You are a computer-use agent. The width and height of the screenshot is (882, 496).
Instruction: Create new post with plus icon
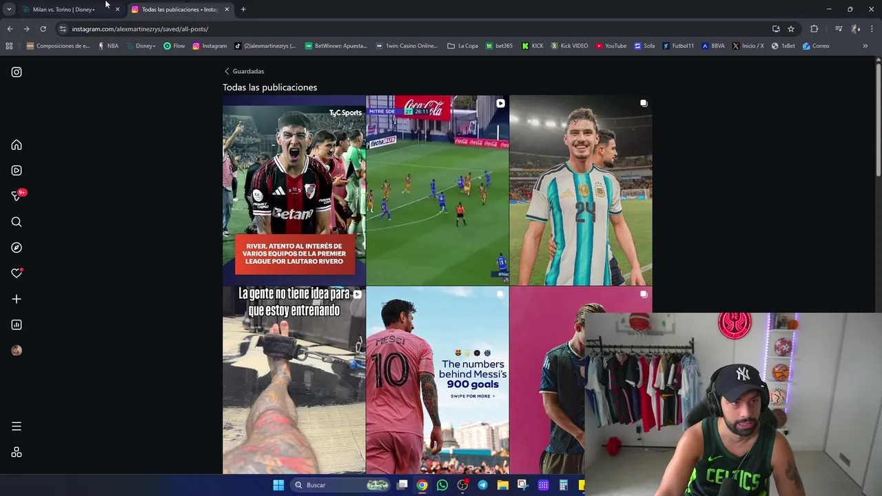17,299
